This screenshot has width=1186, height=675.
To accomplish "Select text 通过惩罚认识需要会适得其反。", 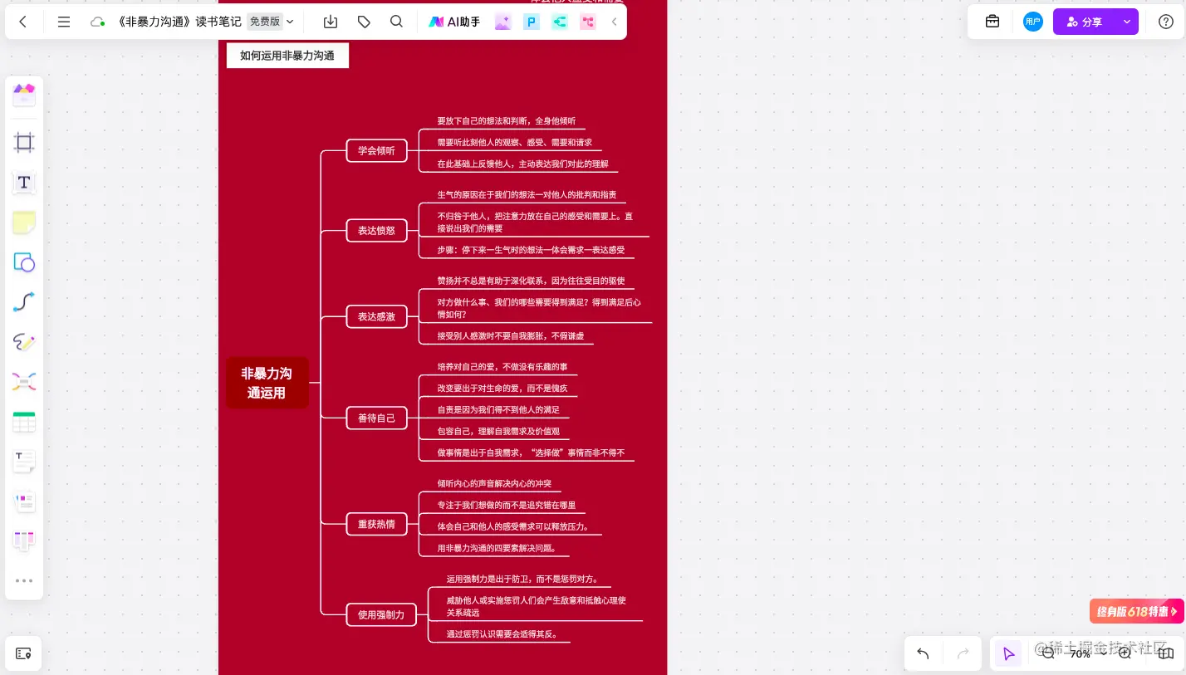I will [502, 633].
